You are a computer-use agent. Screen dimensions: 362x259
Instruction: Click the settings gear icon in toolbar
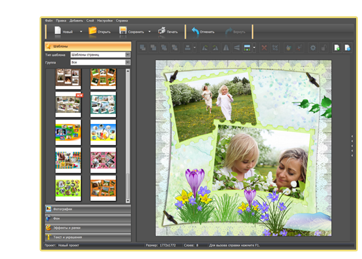[313, 48]
